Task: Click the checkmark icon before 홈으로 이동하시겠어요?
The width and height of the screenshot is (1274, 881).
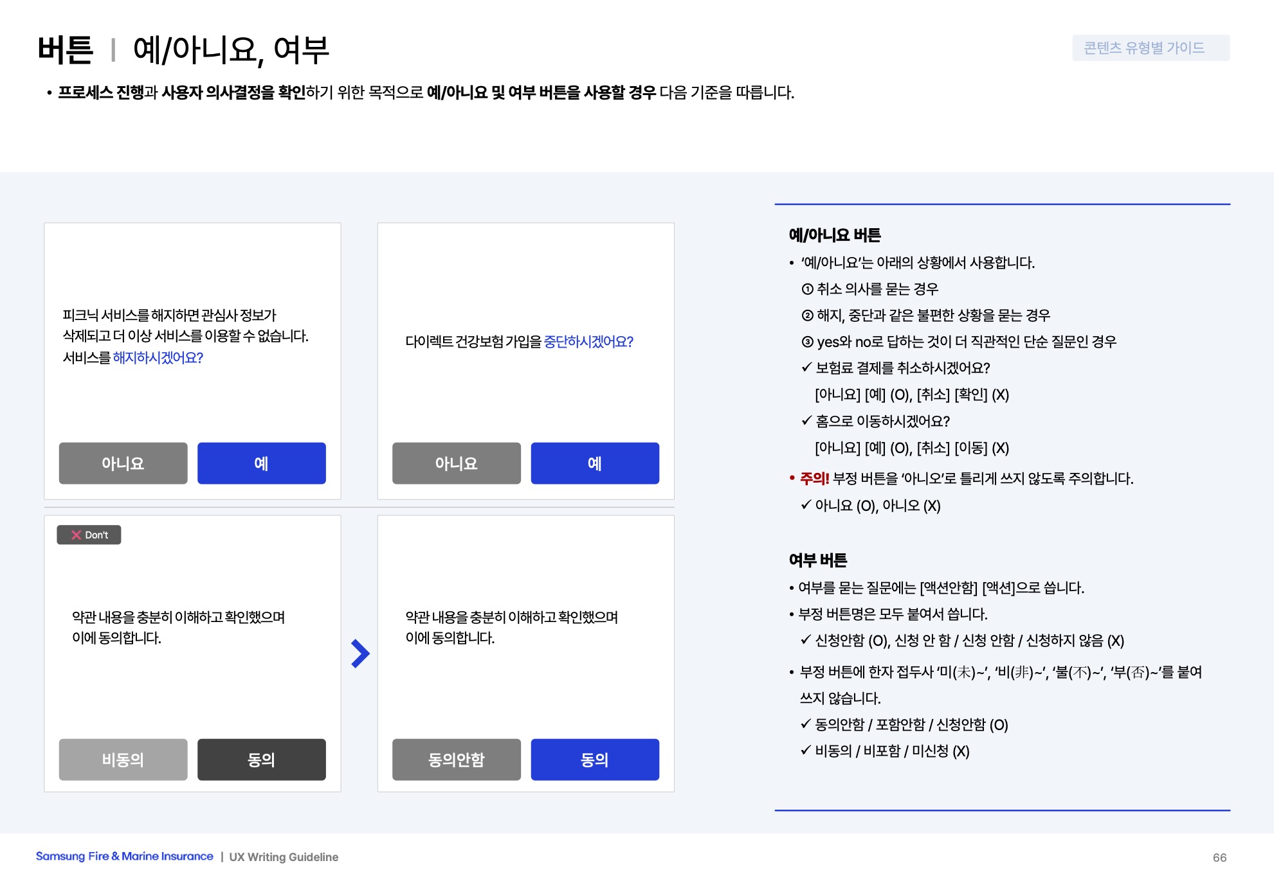Action: coord(806,421)
